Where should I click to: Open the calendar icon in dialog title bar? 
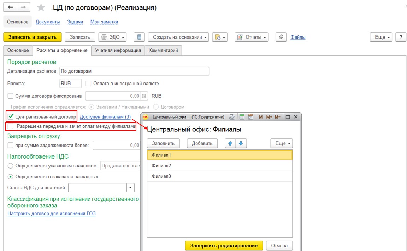tap(250, 117)
